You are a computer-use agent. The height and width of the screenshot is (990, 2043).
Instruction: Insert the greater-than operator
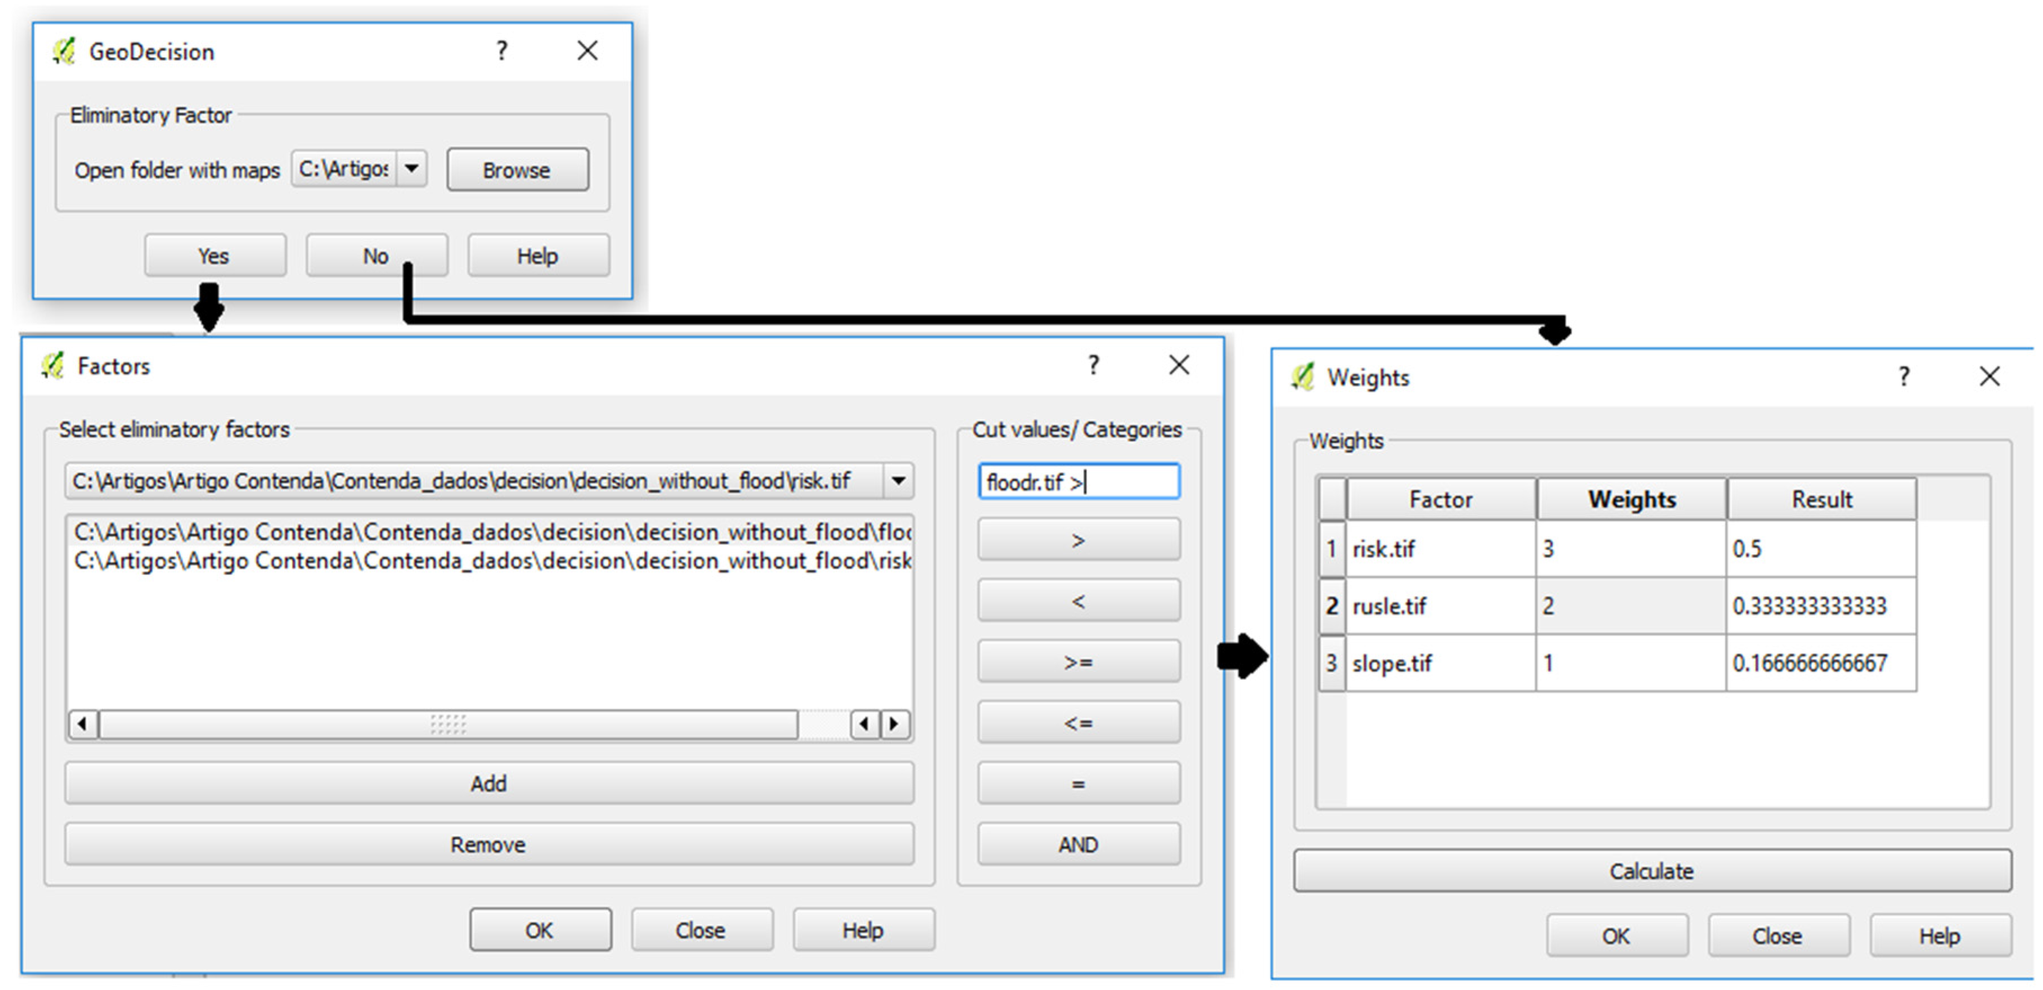(1079, 540)
